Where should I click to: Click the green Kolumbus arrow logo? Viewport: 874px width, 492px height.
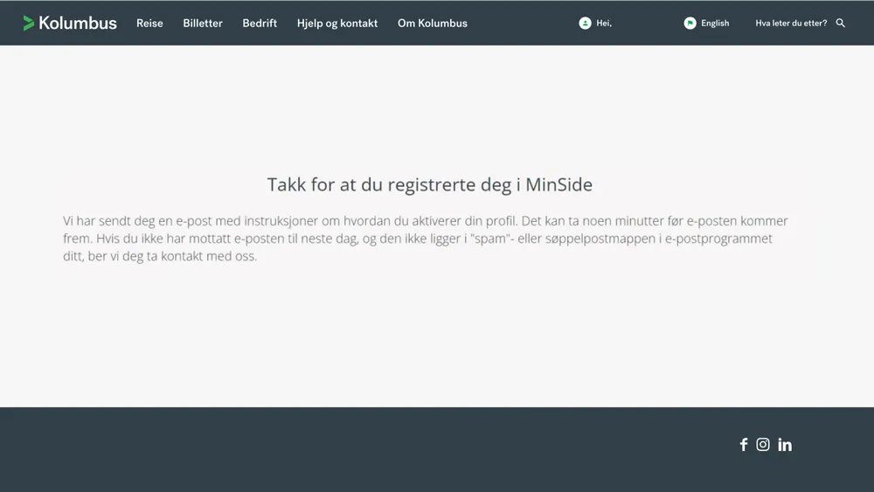tap(29, 24)
